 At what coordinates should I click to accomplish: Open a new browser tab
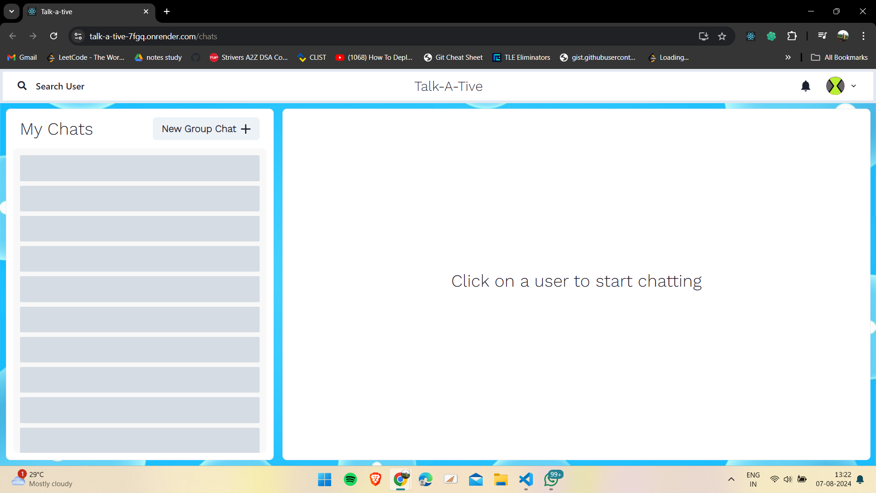(x=167, y=11)
